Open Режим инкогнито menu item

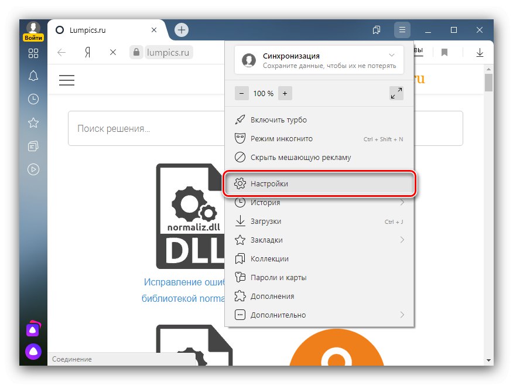(x=319, y=139)
